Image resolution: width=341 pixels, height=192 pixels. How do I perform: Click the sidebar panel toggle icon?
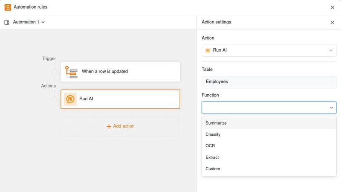7,22
